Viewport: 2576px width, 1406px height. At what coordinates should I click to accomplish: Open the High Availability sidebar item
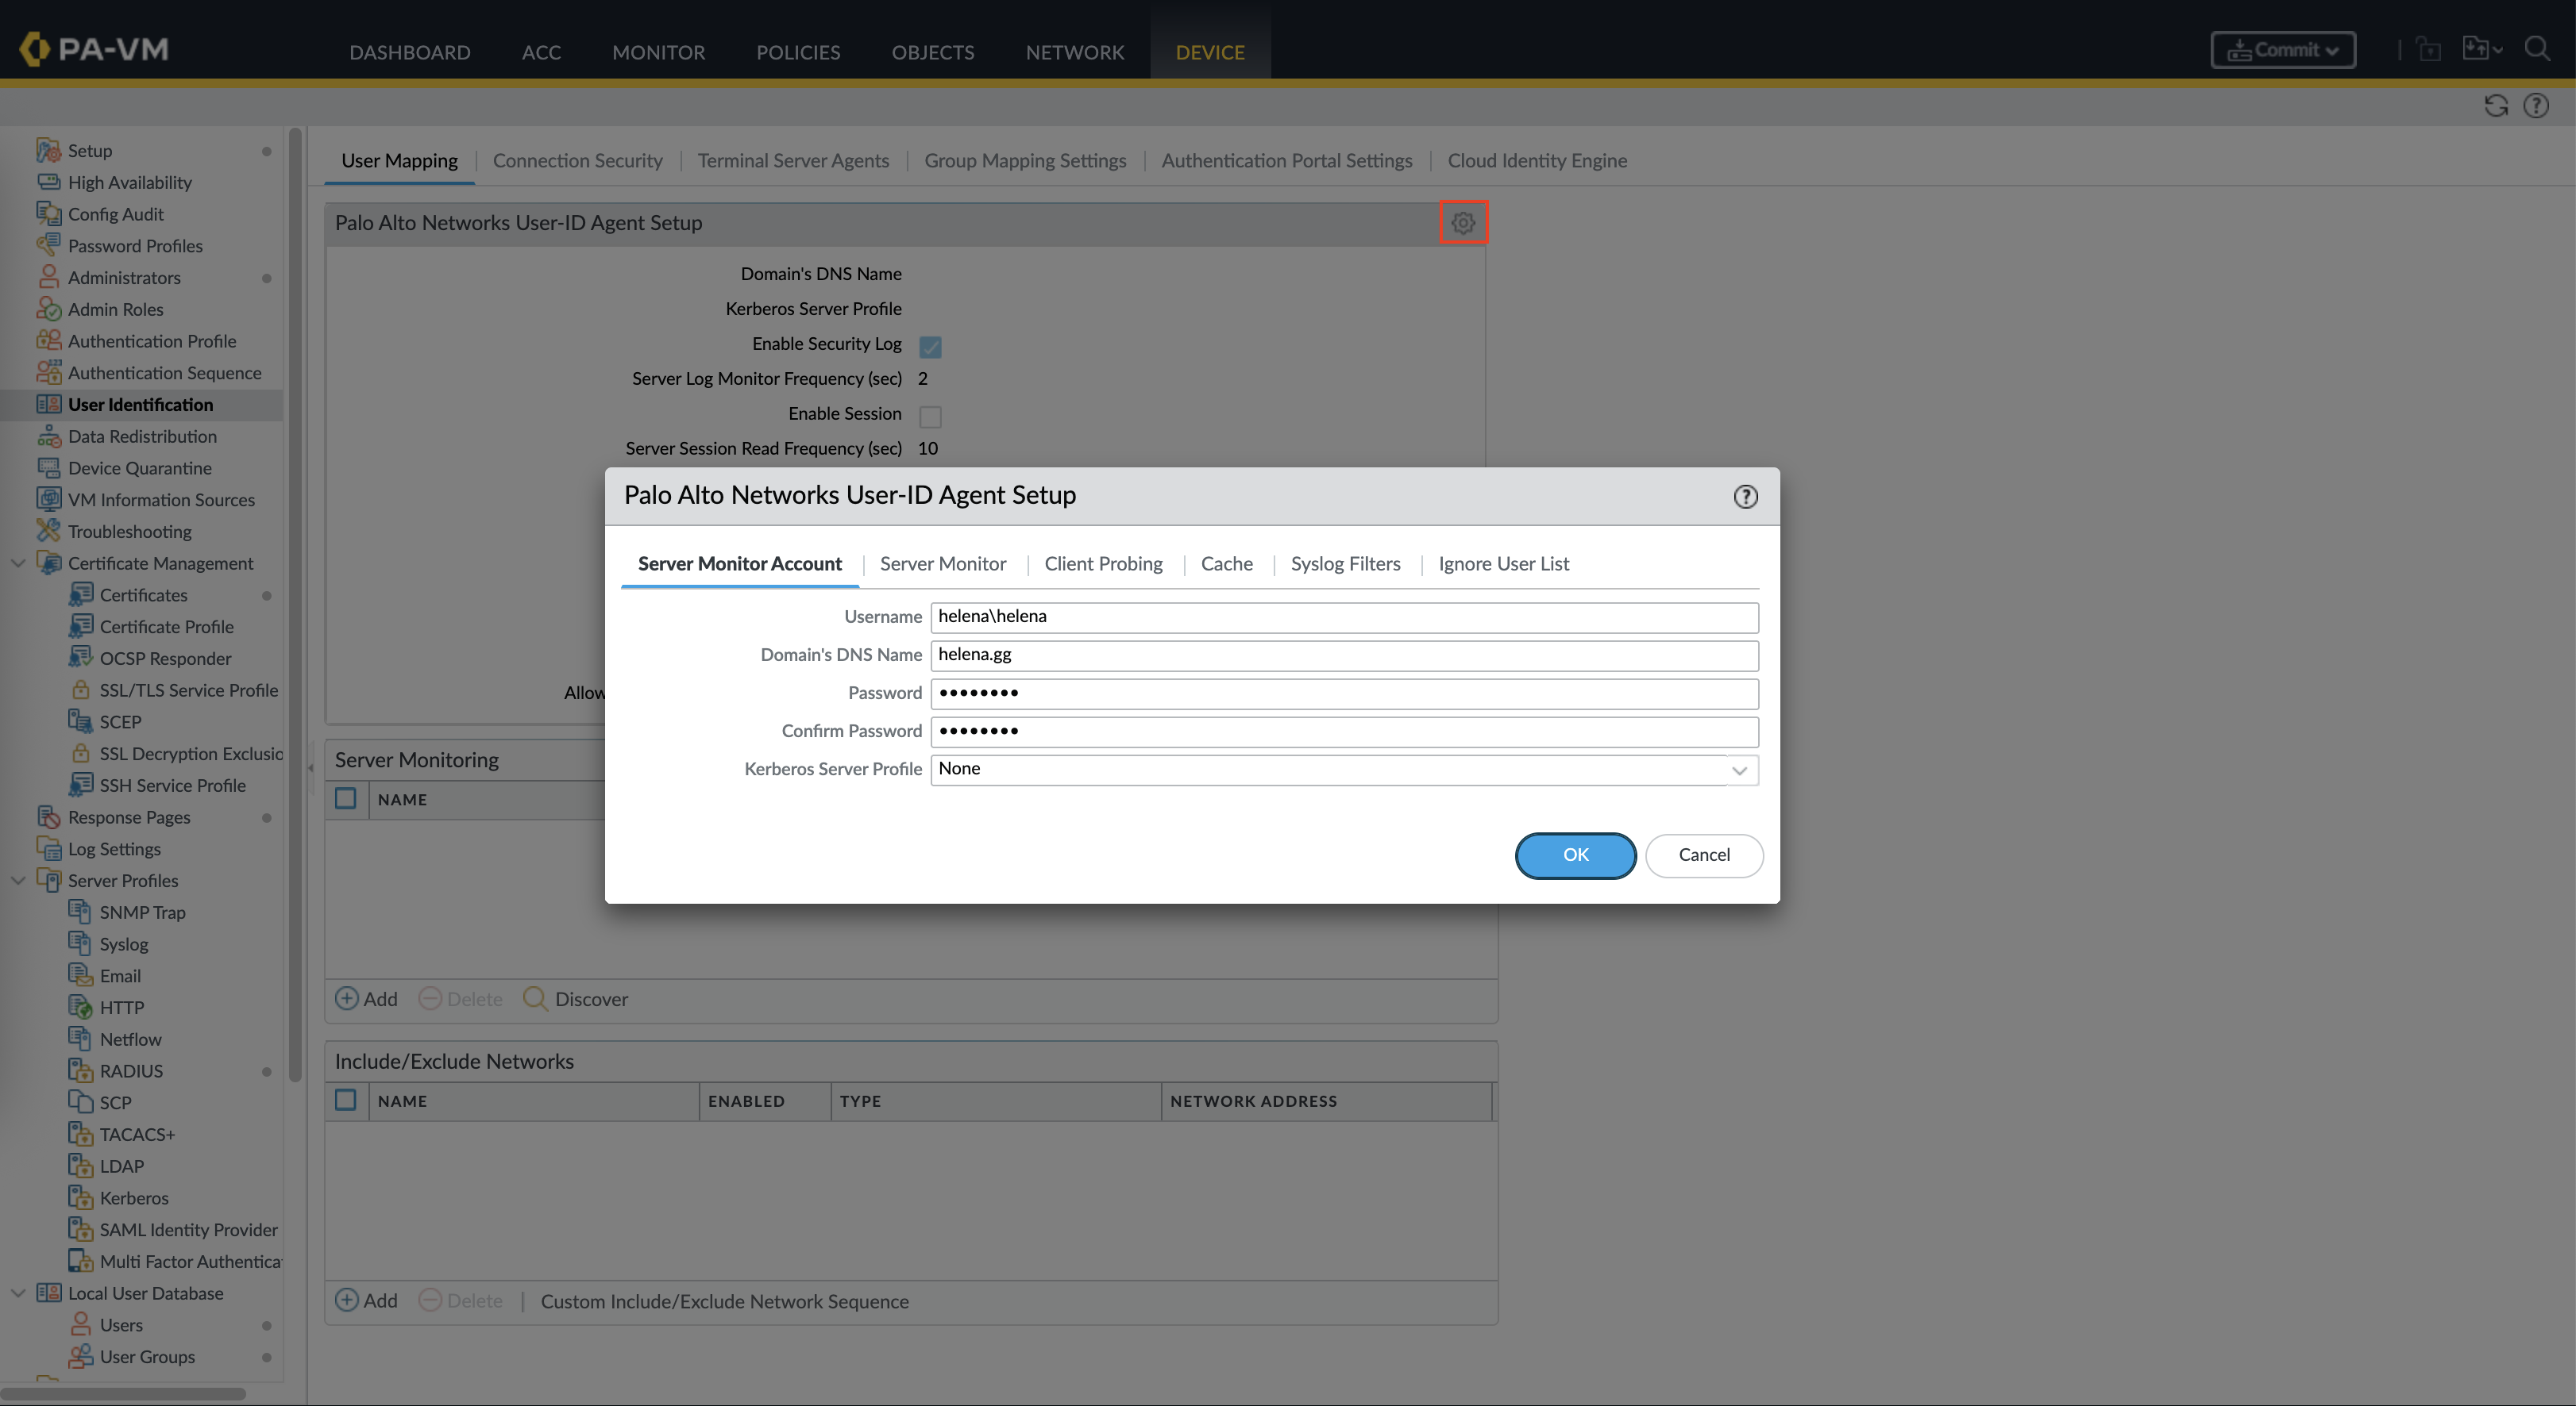tap(129, 182)
